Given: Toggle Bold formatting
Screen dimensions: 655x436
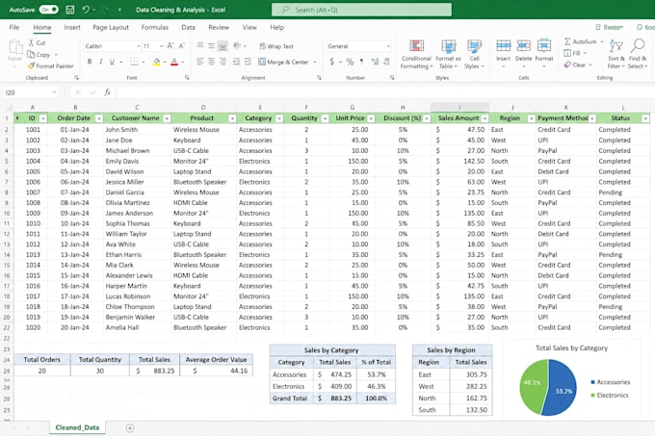Looking at the screenshot, I should coord(90,62).
